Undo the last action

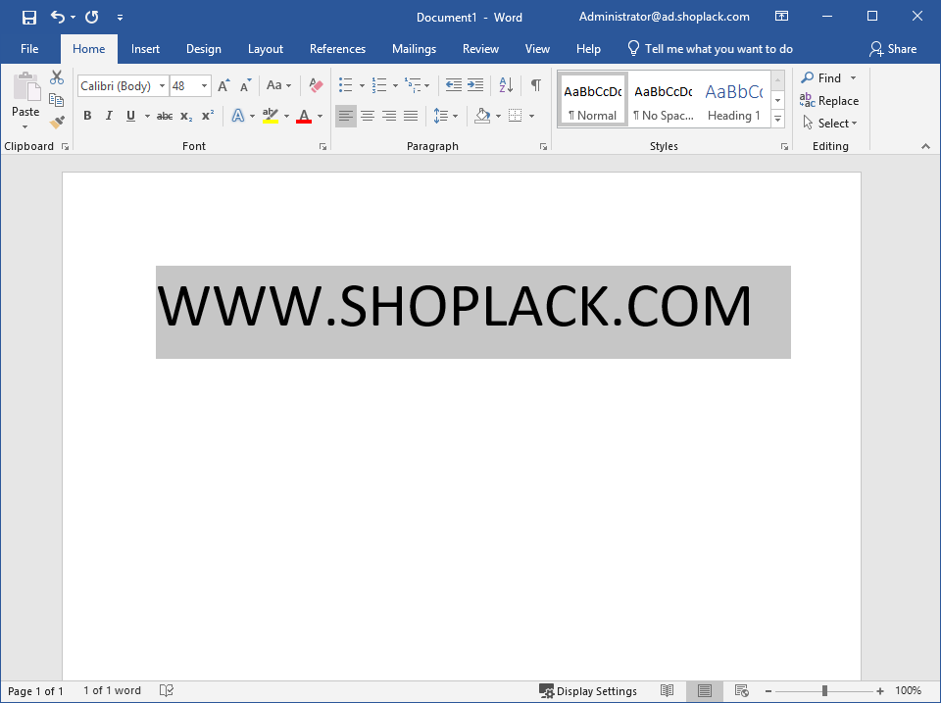coord(58,17)
